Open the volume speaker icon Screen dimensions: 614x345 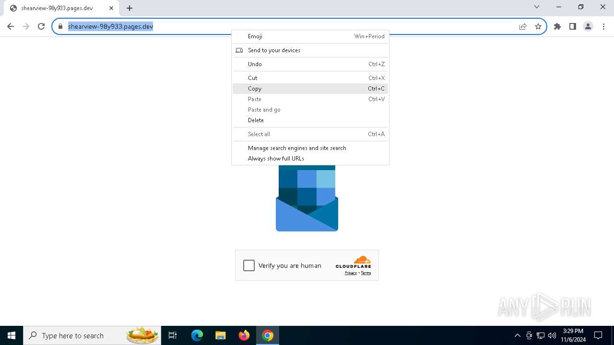tap(552, 335)
